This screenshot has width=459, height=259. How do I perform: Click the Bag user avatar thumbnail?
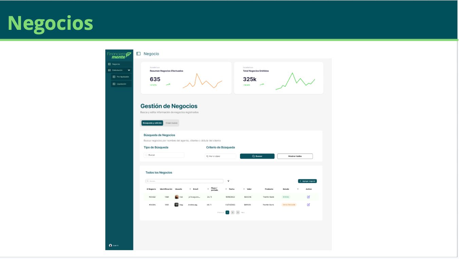pos(177,205)
